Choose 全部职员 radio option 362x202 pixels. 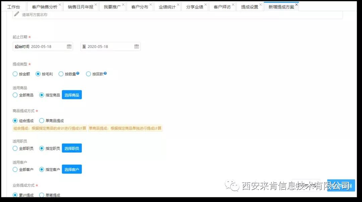coord(15,148)
